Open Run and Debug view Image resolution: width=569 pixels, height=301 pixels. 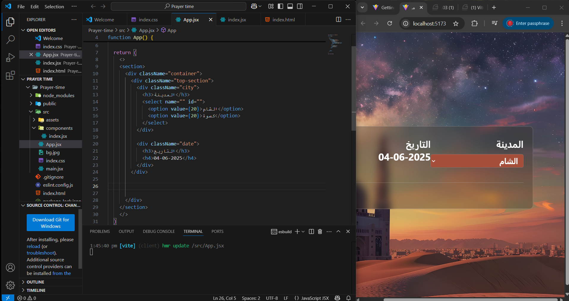[10, 57]
